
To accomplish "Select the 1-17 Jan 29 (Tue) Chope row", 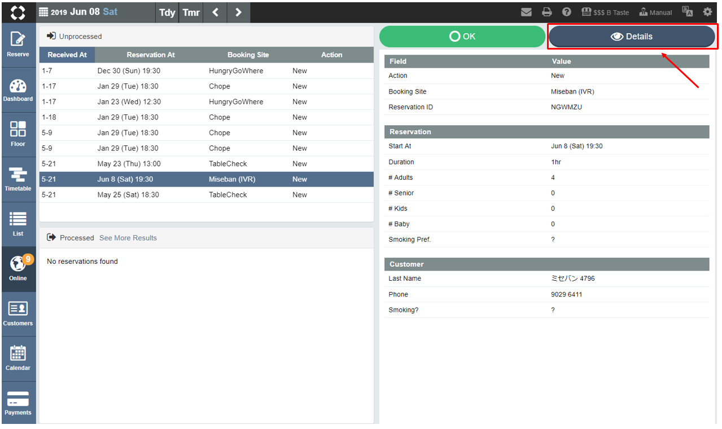I will click(207, 86).
